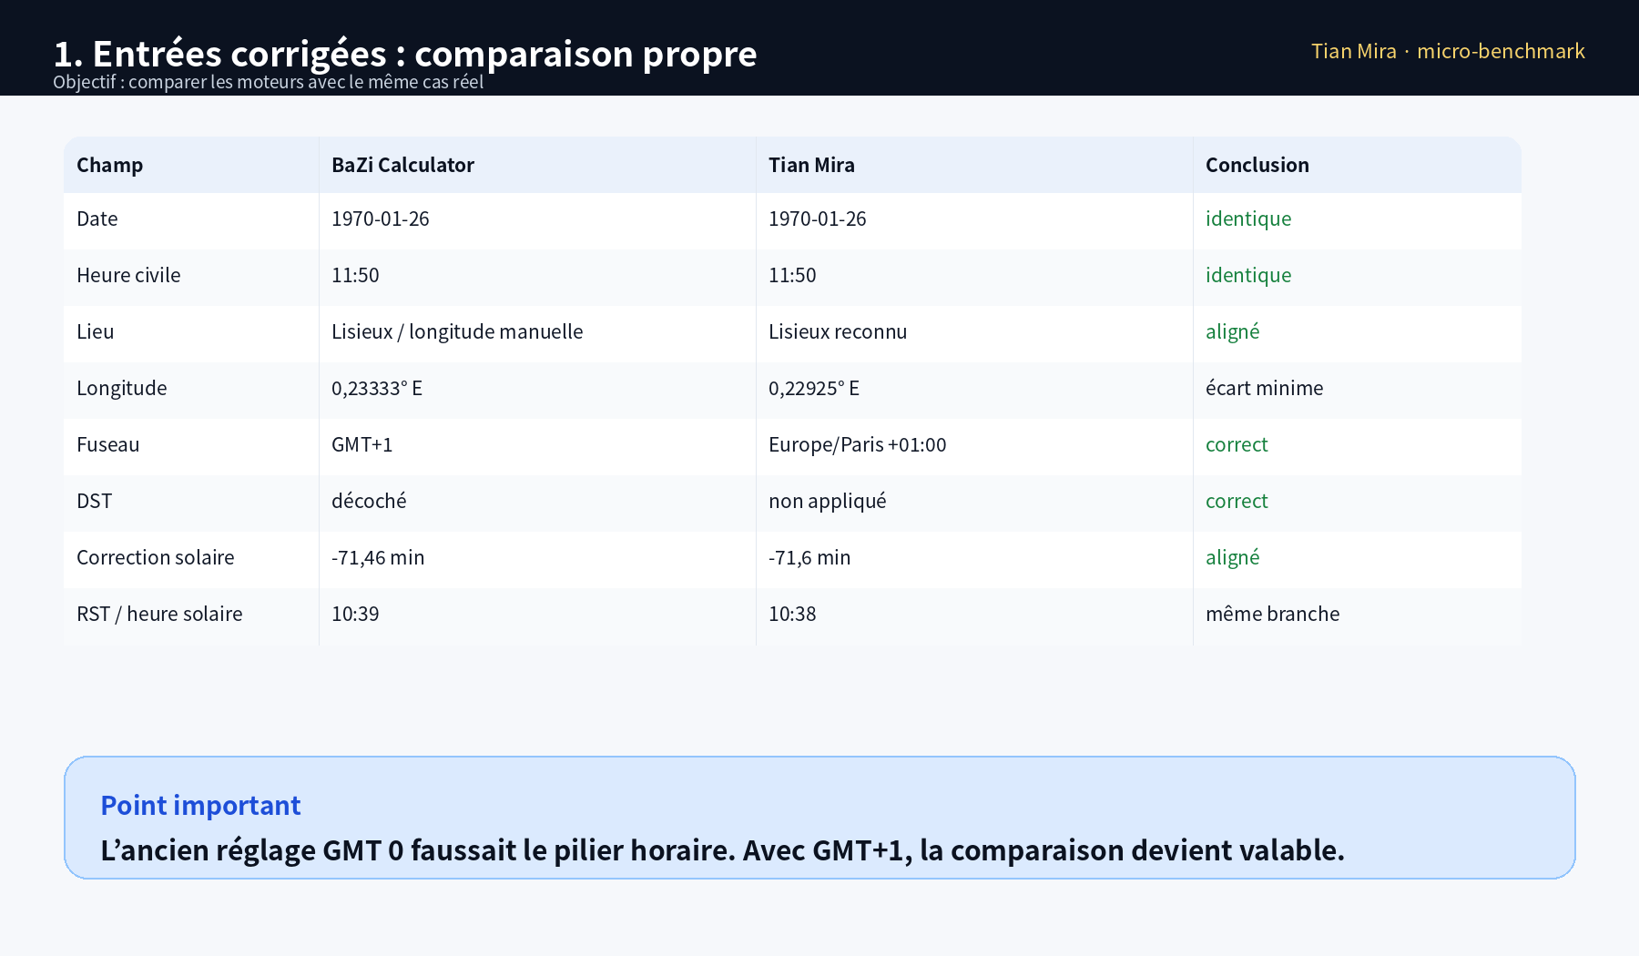The height and width of the screenshot is (956, 1639).
Task: Click the value '-71,46 min'
Action: click(x=378, y=557)
